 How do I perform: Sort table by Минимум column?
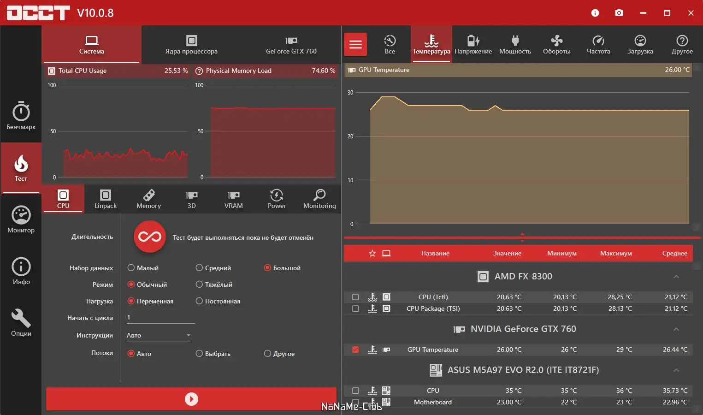562,253
